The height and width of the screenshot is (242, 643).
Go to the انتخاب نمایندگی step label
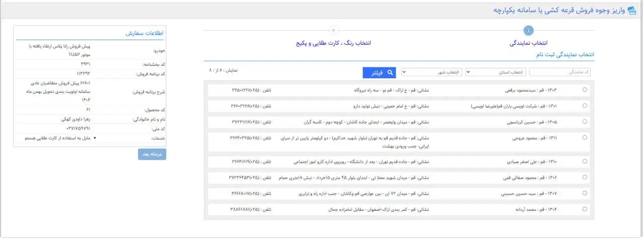point(528,44)
